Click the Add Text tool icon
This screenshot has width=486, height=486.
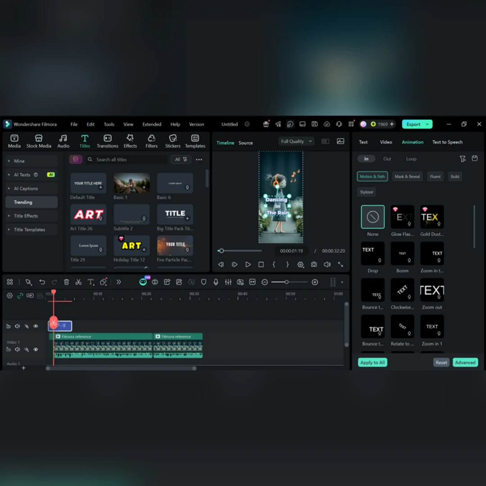(x=91, y=282)
